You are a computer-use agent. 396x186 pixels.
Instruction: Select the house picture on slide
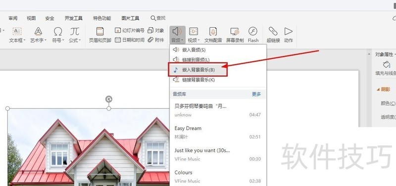tap(89, 147)
